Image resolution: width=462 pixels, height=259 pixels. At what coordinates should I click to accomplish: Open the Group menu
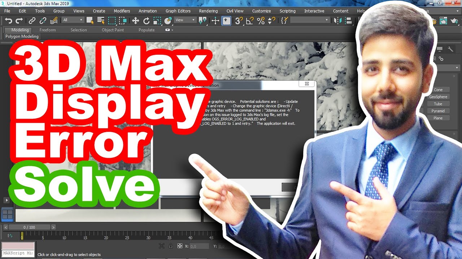[x=59, y=11]
